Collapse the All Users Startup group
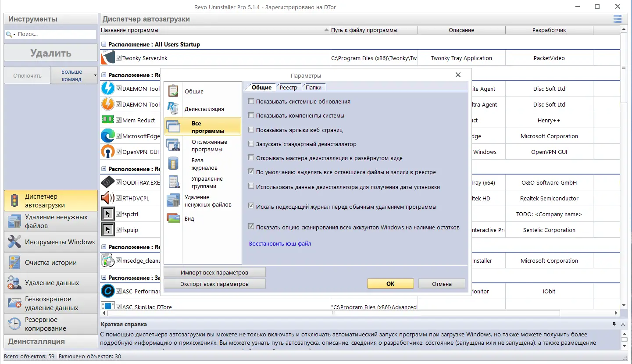The height and width of the screenshot is (364, 632). coord(104,44)
